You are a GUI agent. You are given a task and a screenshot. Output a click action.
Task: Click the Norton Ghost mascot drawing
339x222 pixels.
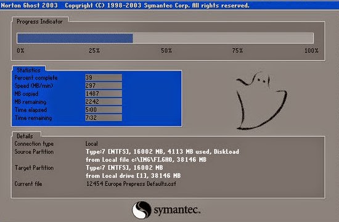[261, 101]
